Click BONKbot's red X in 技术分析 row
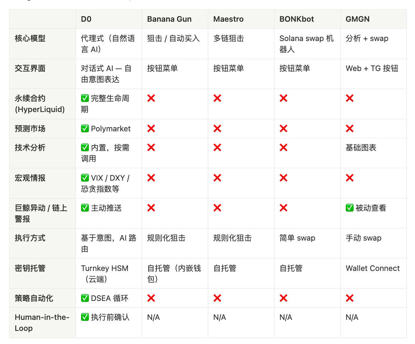 coord(283,148)
